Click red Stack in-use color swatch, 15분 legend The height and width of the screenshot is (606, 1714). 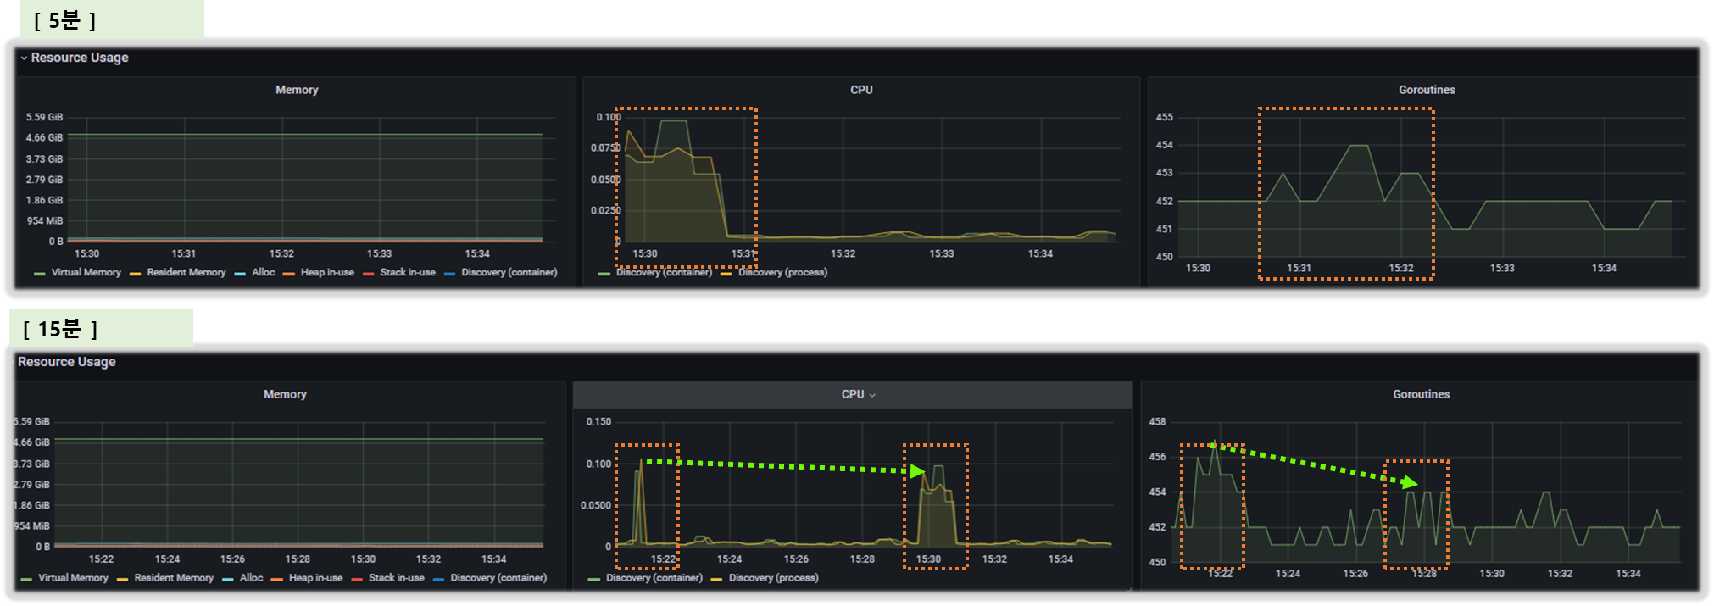click(x=357, y=579)
